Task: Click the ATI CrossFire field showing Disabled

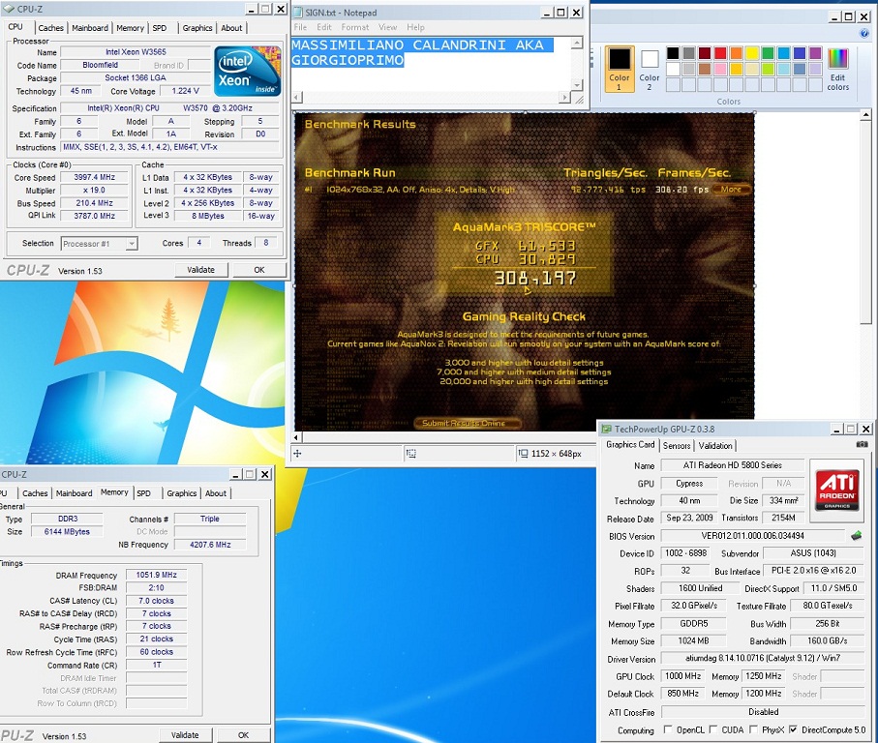Action: [763, 712]
